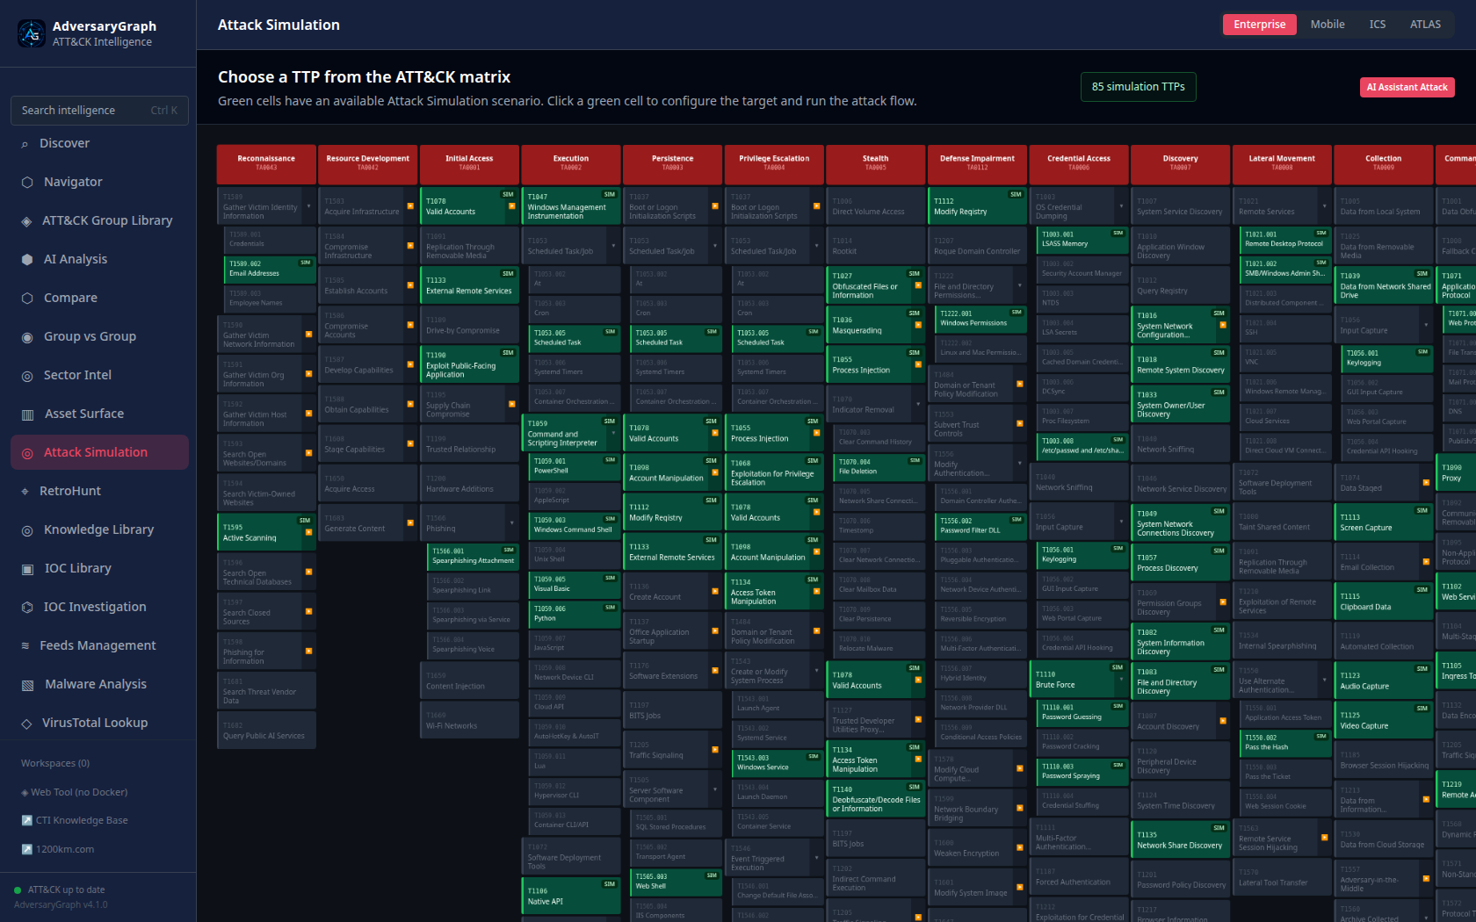Click orange play icon on Obtain Capabilities

(410, 404)
